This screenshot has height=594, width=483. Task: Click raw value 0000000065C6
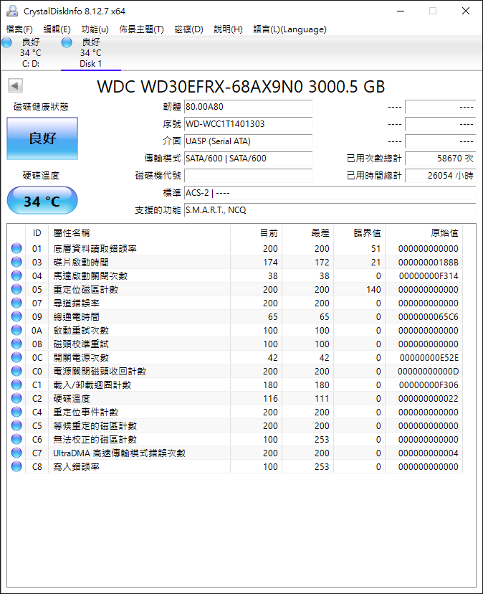click(x=428, y=316)
